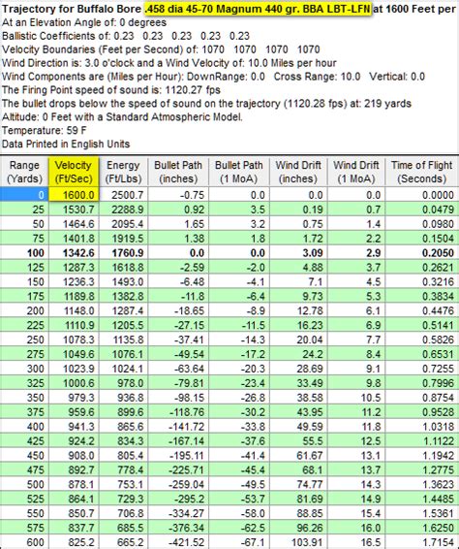This screenshot has height=549, width=459.
Task: Select the Elevation Angle text line
Action: (84, 22)
